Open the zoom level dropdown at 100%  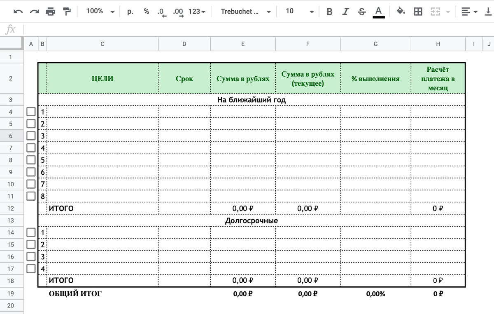[100, 12]
